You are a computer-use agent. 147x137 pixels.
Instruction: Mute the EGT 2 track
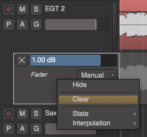point(23,9)
